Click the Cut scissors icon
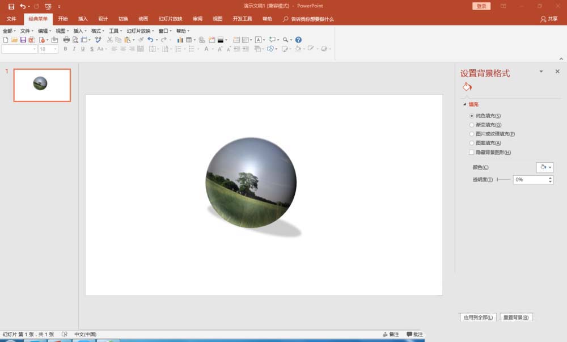The width and height of the screenshot is (567, 342). (109, 40)
